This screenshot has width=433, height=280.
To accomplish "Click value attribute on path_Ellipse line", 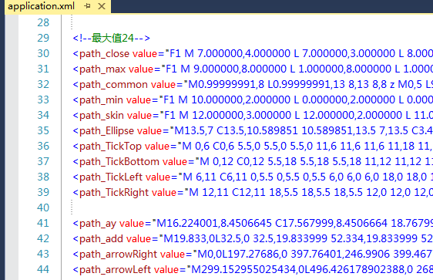I will point(149,131).
